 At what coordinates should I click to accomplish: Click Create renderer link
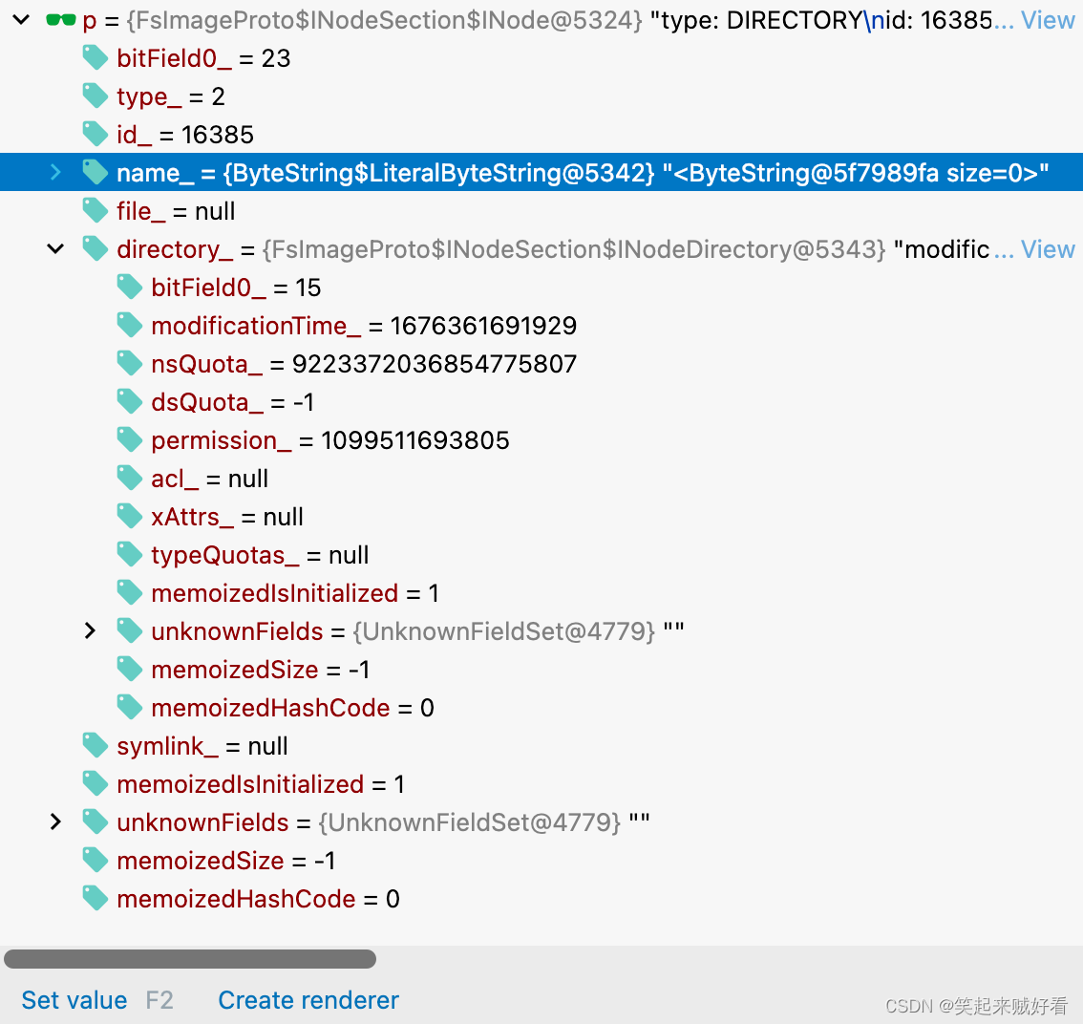308,1000
